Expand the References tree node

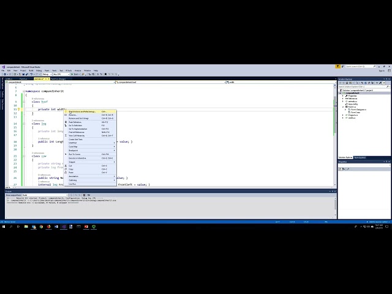point(343,99)
